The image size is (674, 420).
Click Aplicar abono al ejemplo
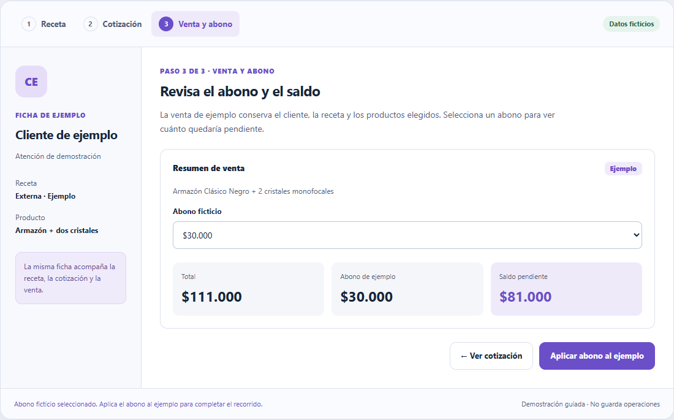(597, 356)
